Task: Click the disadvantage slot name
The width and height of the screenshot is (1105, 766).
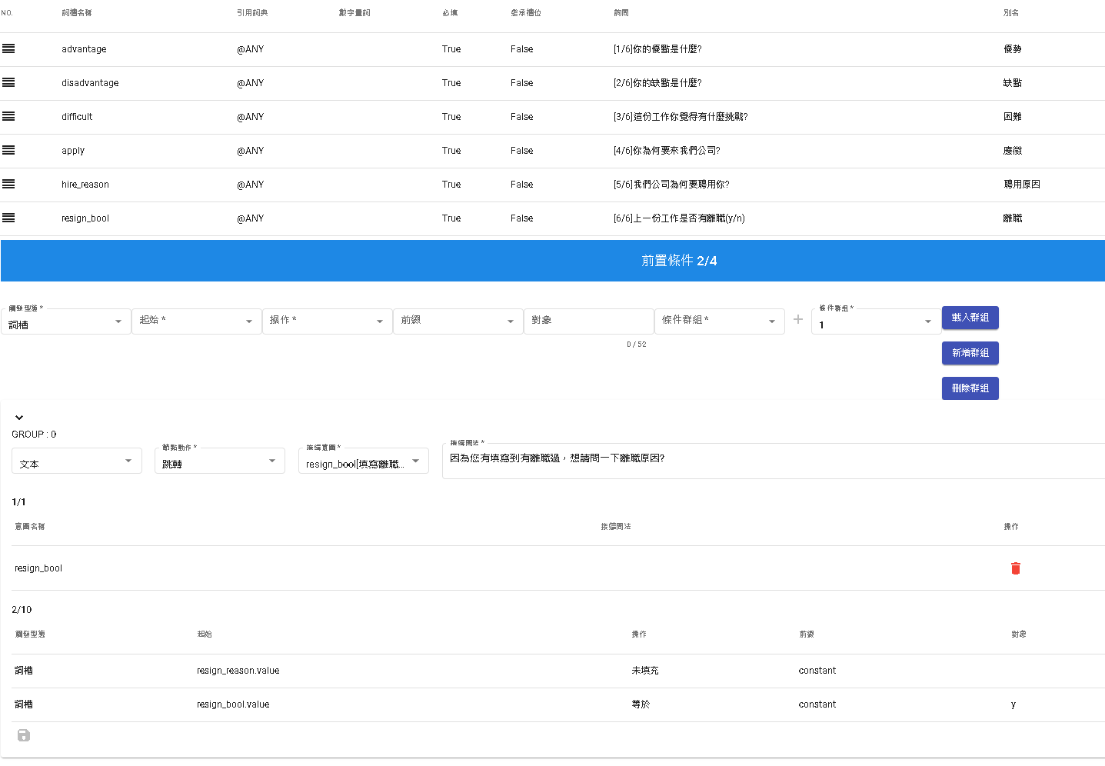Action: click(90, 83)
